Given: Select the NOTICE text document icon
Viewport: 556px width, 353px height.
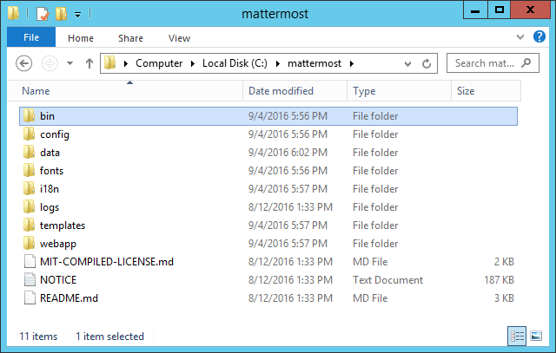Looking at the screenshot, I should pos(30,279).
